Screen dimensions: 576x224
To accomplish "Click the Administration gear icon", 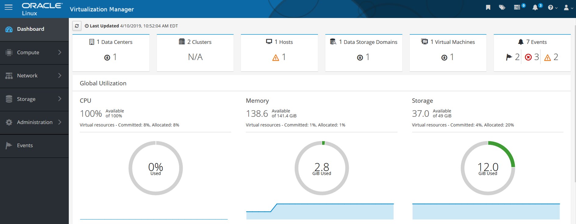I will [x=9, y=122].
